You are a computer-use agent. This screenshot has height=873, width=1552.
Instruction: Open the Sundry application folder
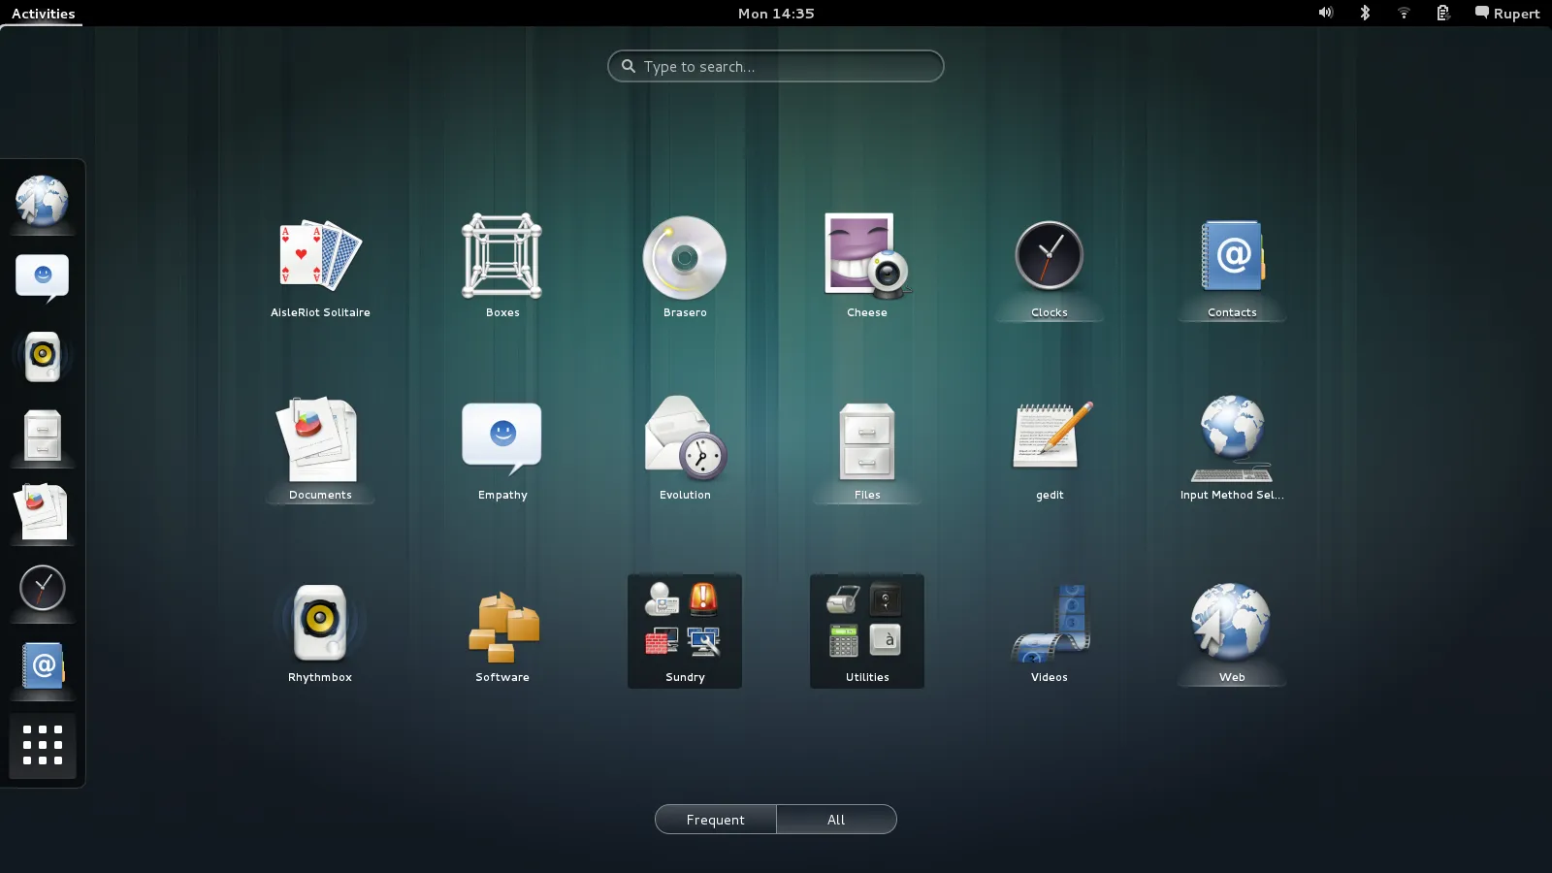(x=684, y=626)
